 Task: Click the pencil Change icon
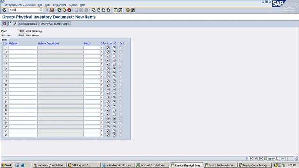coord(15,24)
